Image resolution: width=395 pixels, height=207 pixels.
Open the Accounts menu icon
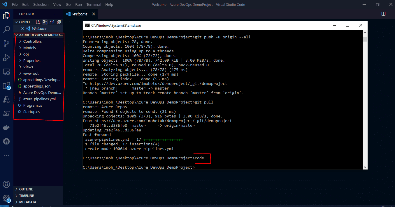6,184
